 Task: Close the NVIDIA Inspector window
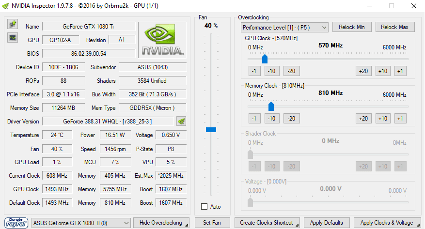click(x=414, y=6)
